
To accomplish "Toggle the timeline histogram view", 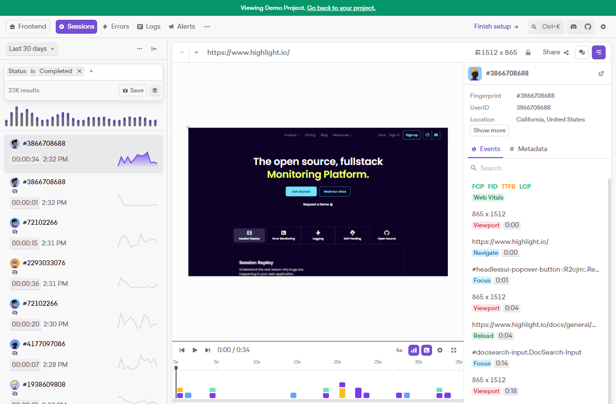I will (413, 350).
